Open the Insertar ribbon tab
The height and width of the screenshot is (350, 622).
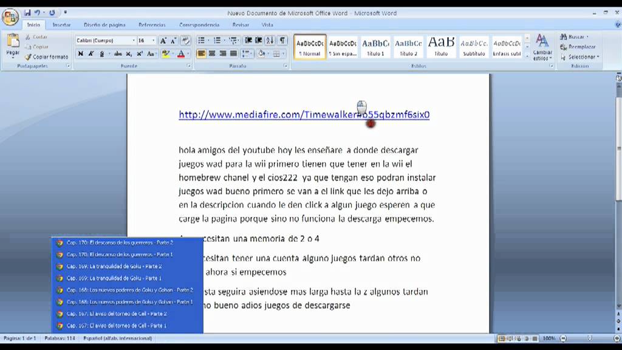[x=61, y=24]
